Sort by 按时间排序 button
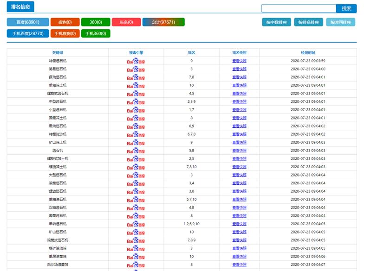The image size is (371, 271). [x=341, y=22]
